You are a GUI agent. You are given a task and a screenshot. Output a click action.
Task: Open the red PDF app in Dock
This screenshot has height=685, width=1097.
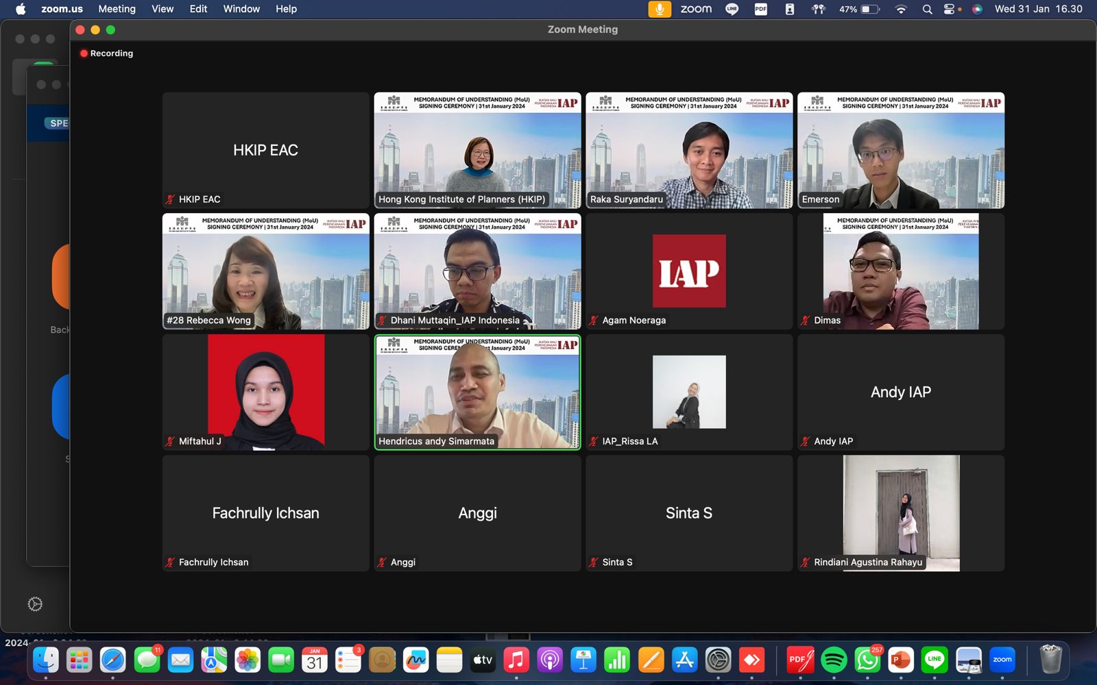point(800,660)
